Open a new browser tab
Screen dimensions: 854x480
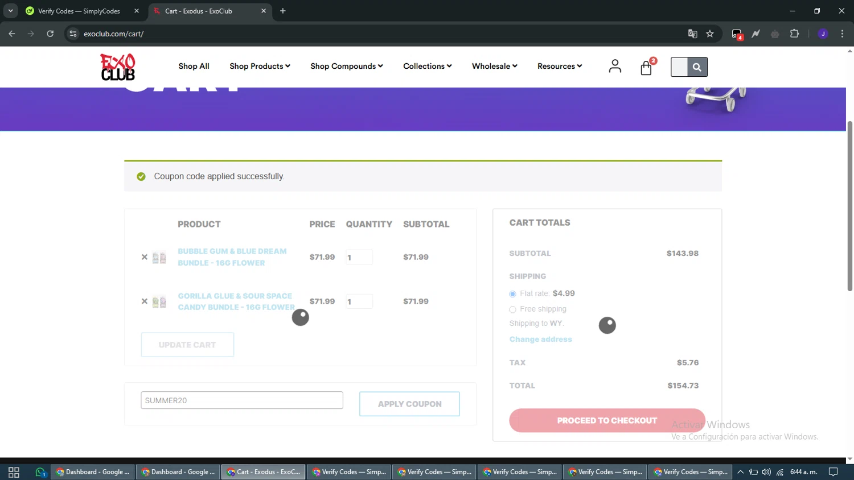pos(283,11)
